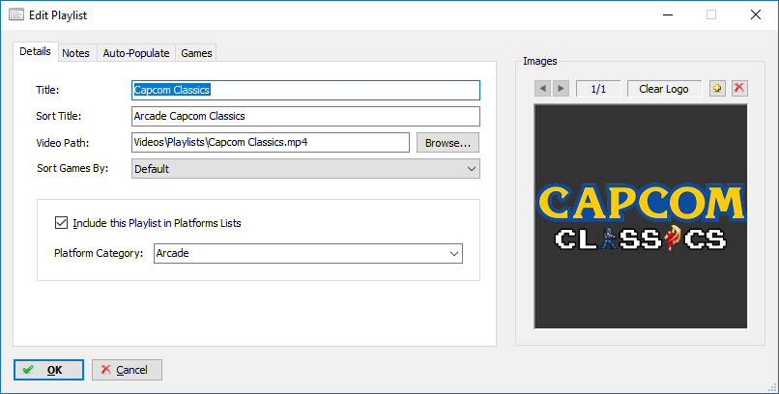
Task: Close the Edit Playlist window
Action: 756,14
